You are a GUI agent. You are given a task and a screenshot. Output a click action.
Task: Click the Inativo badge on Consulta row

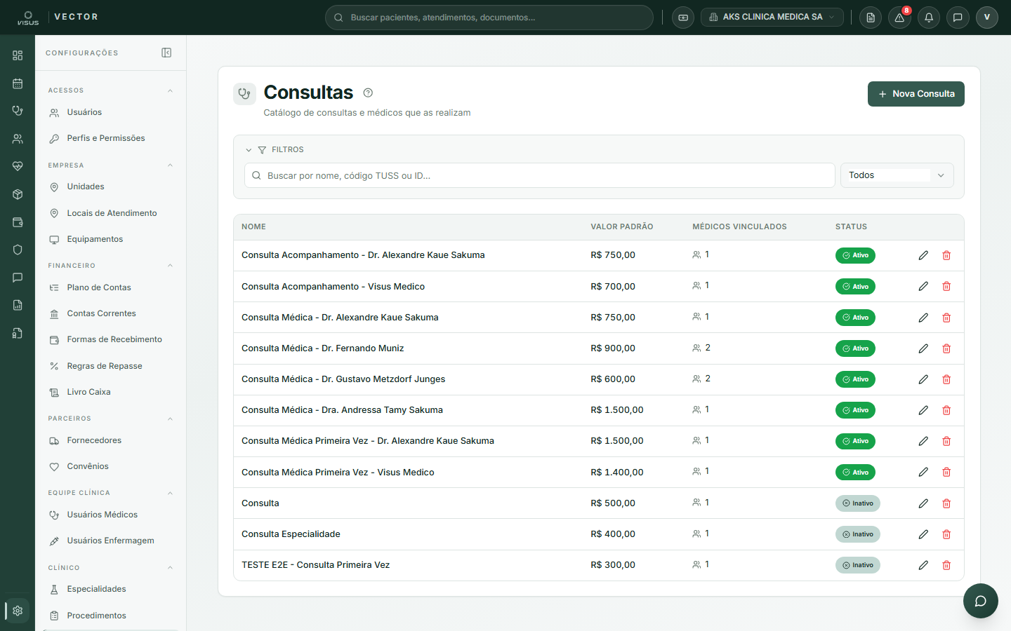(858, 503)
